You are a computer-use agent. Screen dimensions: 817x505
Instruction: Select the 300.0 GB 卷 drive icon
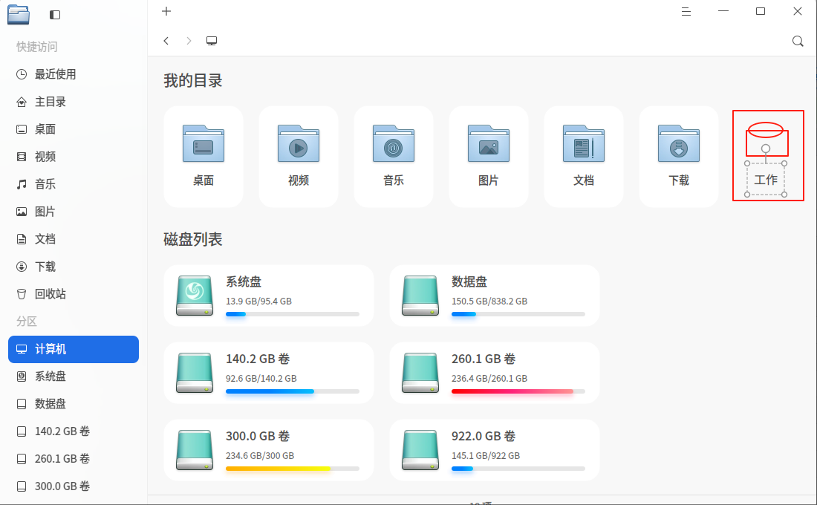[x=195, y=450]
